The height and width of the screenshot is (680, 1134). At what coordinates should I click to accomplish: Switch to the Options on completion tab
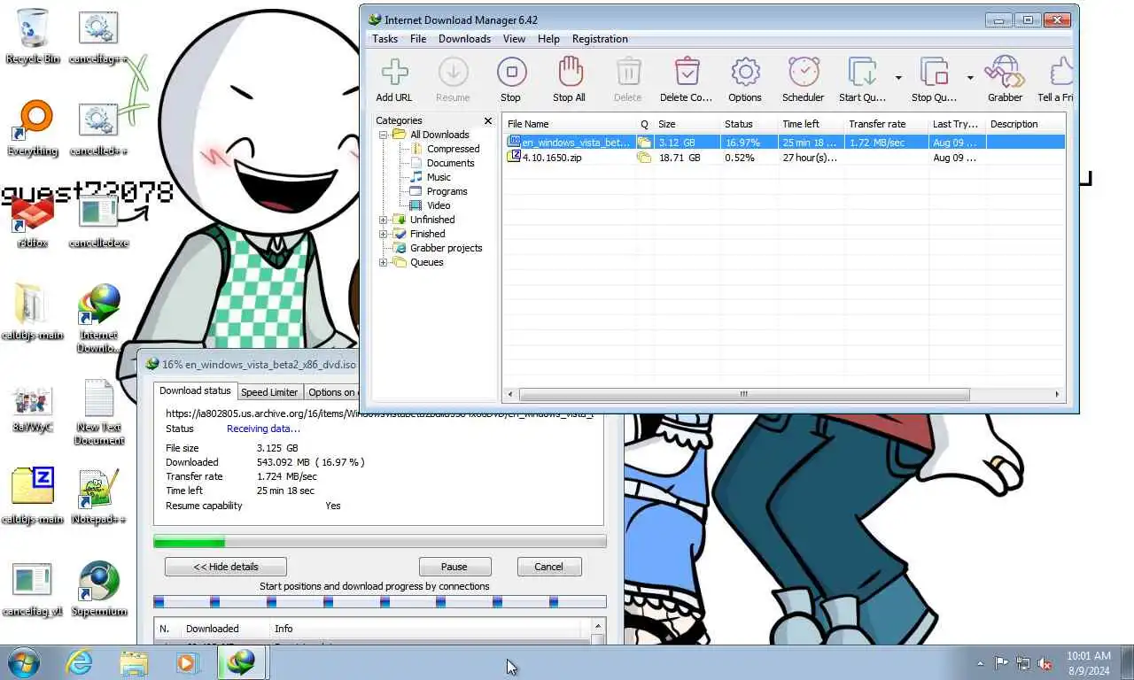[331, 392]
